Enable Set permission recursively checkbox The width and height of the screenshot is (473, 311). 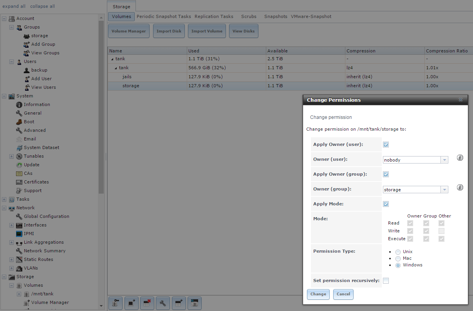click(x=386, y=280)
